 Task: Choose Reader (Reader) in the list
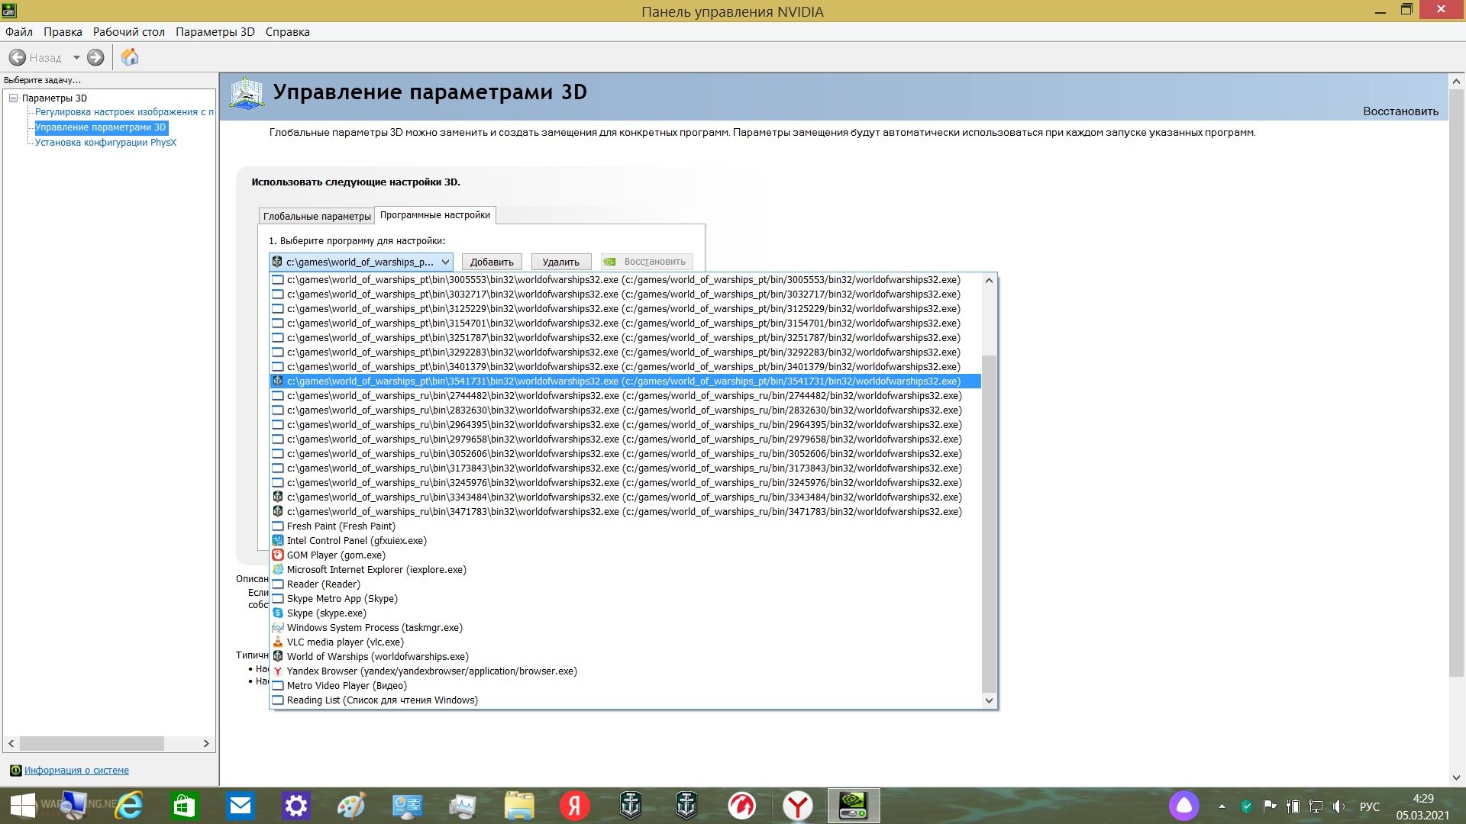point(626,584)
